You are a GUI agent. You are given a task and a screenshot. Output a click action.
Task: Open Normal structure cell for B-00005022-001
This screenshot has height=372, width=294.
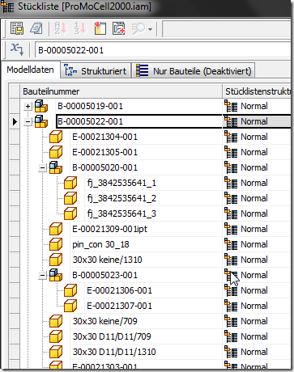point(257,121)
